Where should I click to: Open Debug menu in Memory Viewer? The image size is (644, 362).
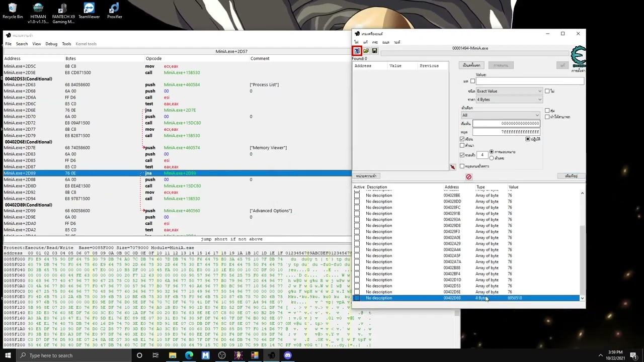51,44
